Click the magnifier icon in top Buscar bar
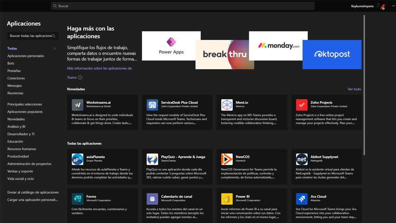The image size is (396, 223). 55,6
